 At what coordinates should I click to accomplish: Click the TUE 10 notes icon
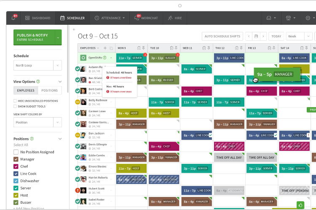coord(171,48)
